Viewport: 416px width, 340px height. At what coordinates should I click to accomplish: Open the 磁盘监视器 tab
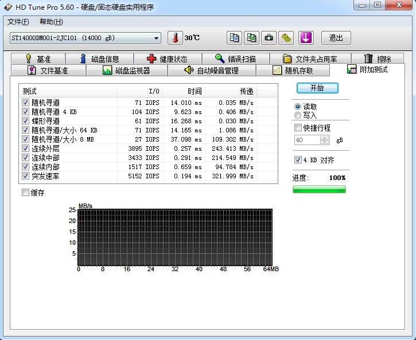coord(127,70)
